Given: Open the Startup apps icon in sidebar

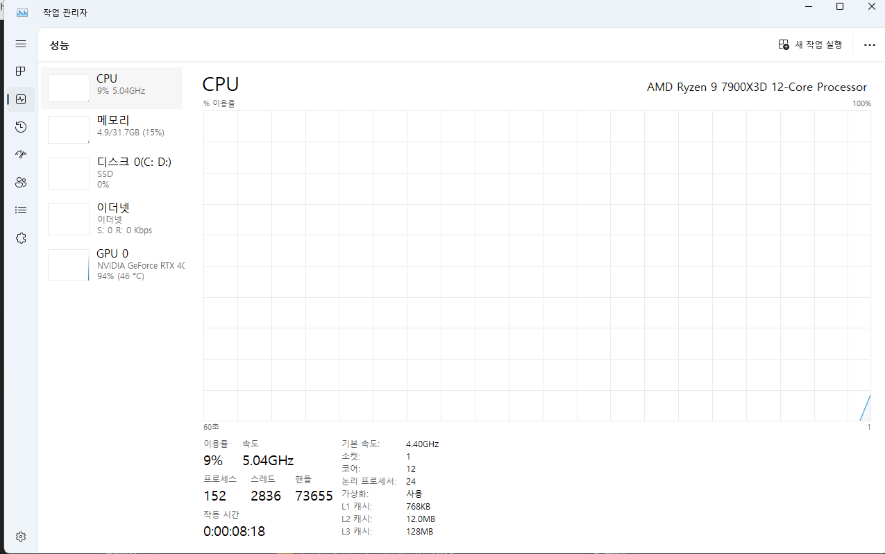Looking at the screenshot, I should (x=21, y=154).
